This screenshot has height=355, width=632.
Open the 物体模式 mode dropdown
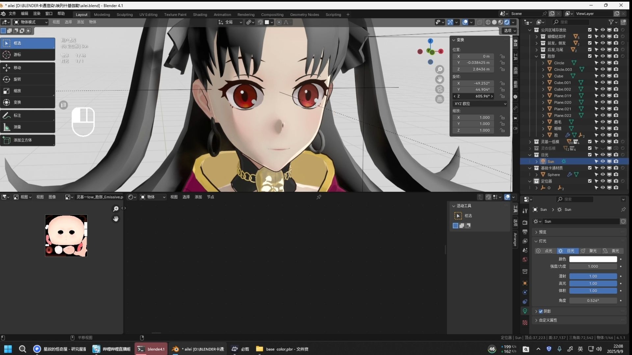[x=31, y=22]
